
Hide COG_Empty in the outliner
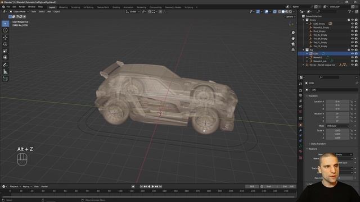coord(352,24)
